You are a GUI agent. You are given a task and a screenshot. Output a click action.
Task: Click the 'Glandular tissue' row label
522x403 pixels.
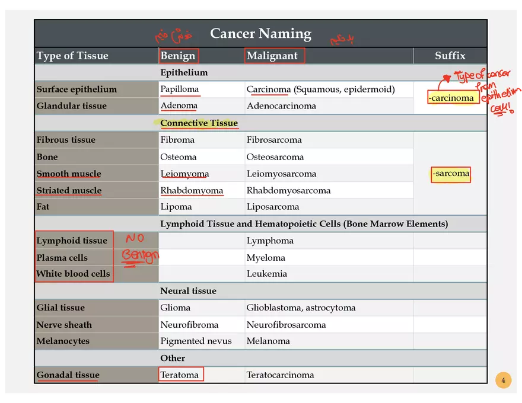tap(72, 105)
